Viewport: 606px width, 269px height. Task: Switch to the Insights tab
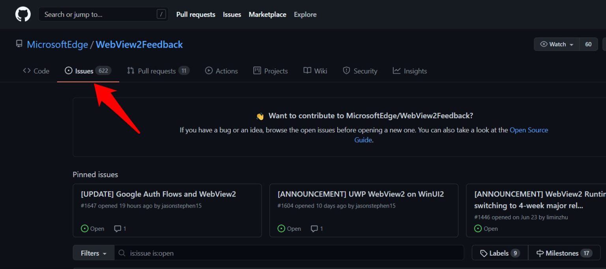click(410, 71)
